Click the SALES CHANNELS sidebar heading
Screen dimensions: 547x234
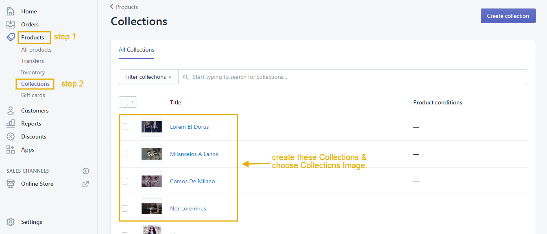[x=28, y=171]
